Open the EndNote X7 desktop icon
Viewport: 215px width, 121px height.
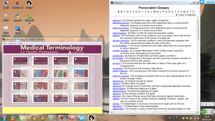tap(17, 5)
